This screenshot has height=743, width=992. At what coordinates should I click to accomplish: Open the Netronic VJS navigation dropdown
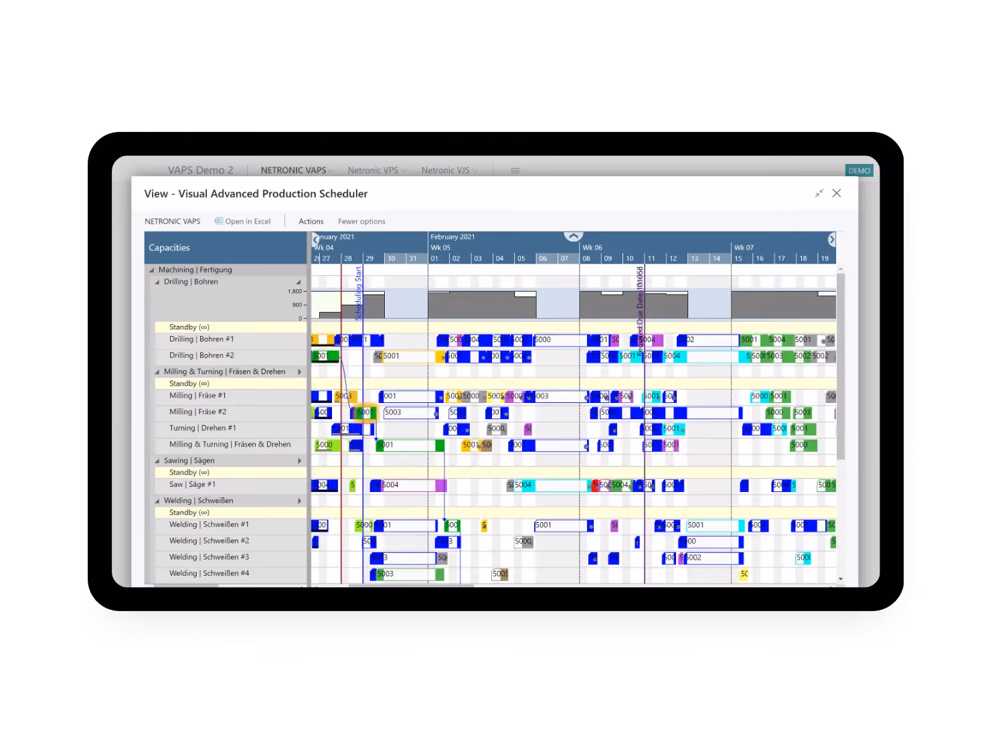[x=449, y=171]
